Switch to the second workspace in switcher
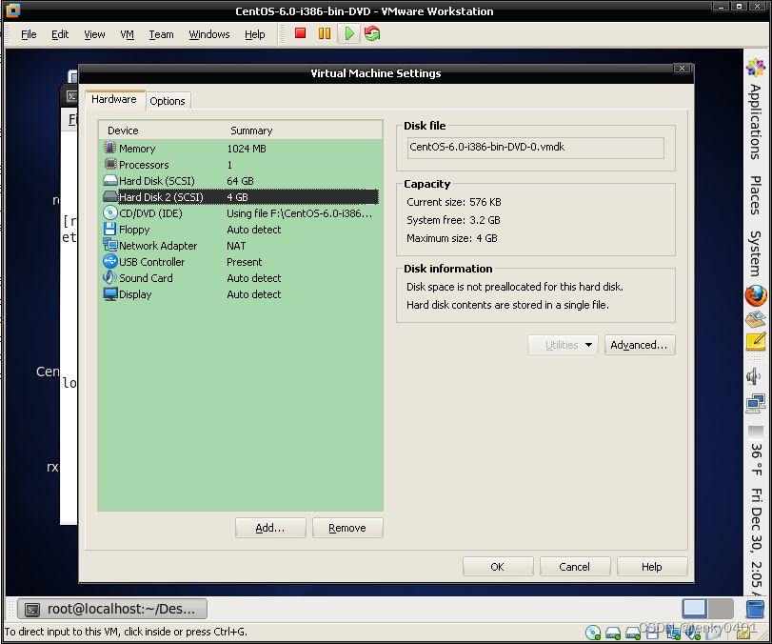Viewport: 772px width, 644px height. point(721,608)
